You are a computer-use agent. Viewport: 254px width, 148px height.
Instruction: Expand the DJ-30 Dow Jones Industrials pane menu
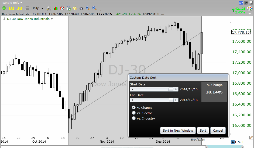pyautogui.click(x=52, y=19)
